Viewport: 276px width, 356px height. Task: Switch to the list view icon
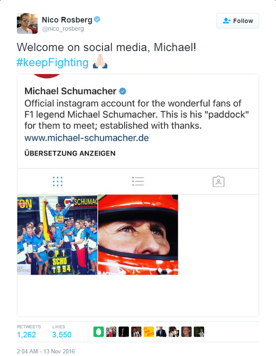click(x=138, y=181)
